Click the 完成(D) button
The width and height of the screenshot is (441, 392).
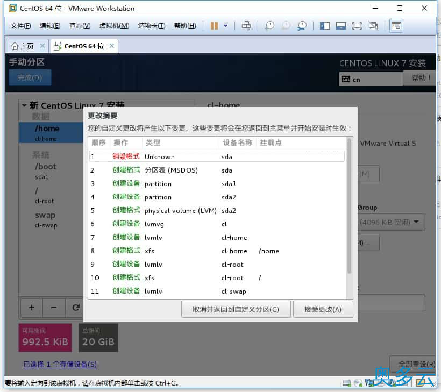tap(30, 77)
